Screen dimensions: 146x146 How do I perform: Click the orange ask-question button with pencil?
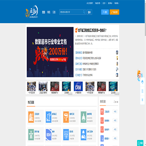click(114, 12)
